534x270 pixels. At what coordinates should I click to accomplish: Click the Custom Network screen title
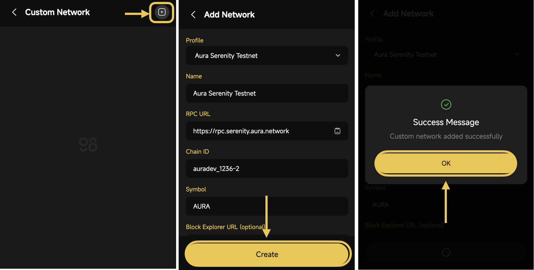[58, 12]
